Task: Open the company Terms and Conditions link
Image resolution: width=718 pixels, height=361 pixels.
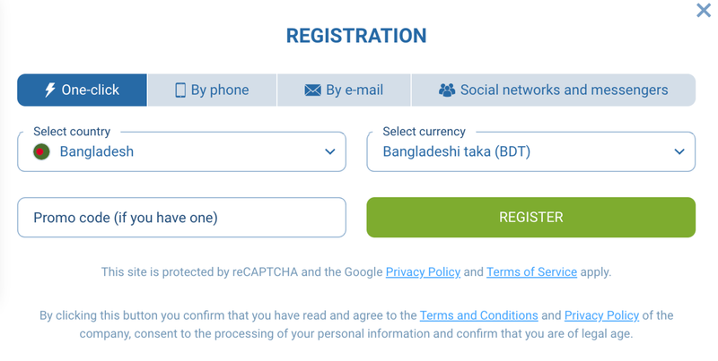Action: (x=478, y=315)
